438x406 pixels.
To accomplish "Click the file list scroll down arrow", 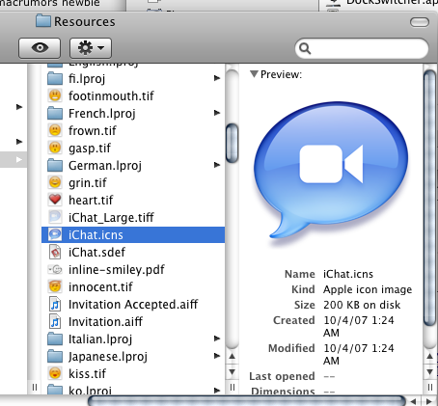I will 232,372.
